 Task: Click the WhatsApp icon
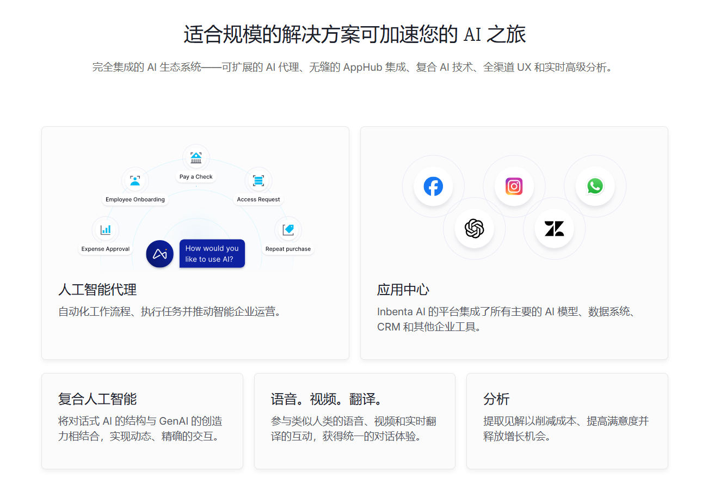point(595,187)
